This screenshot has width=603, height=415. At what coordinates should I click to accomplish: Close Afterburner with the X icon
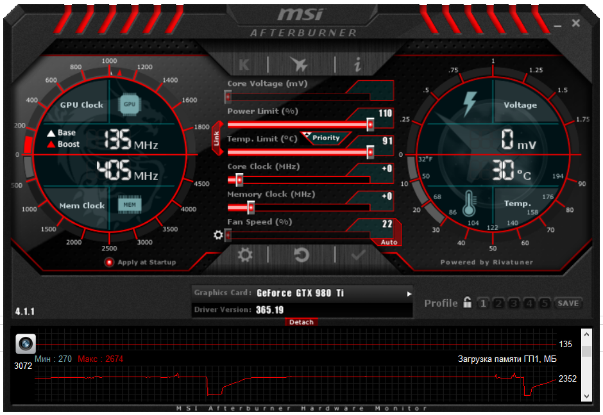575,24
